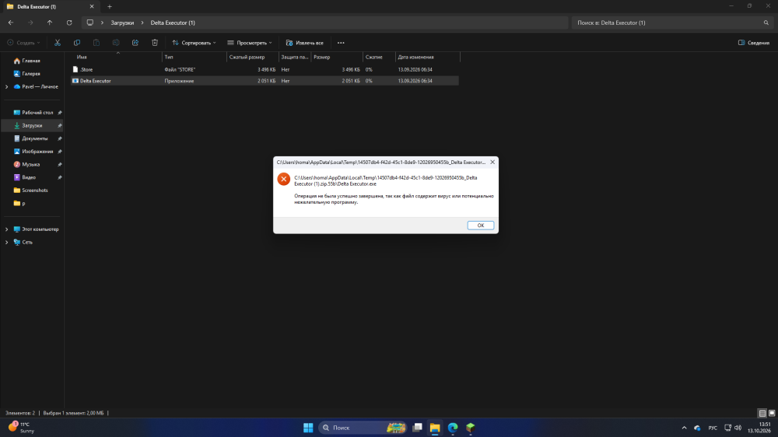Expand Этот компьютер node
Image resolution: width=778 pixels, height=437 pixels.
coord(6,229)
